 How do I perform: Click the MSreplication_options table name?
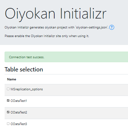(x=27, y=89)
